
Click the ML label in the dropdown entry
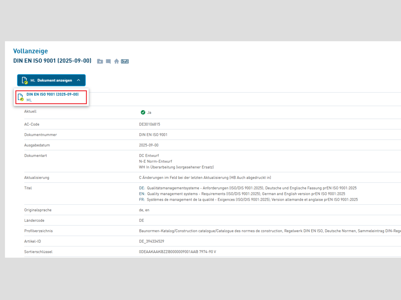[x=29, y=100]
